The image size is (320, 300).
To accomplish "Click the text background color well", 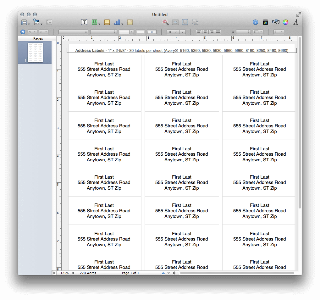I will click(x=152, y=32).
